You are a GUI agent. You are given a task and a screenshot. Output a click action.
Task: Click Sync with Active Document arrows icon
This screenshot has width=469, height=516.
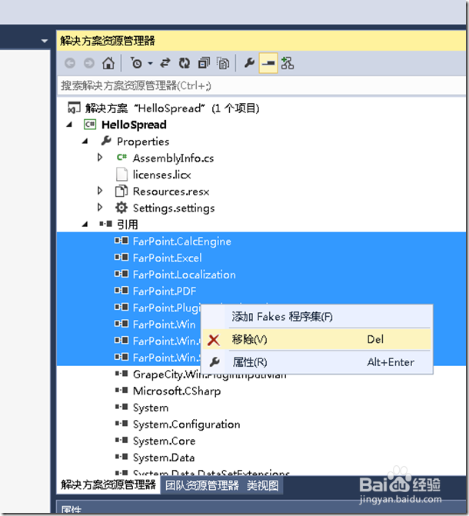click(165, 63)
